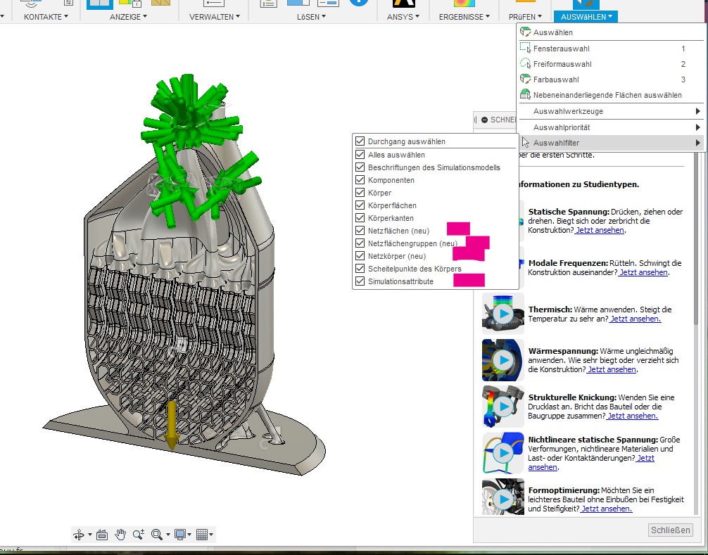Play the Wärmespannung video thumbnail
This screenshot has width=708, height=555.
click(503, 359)
